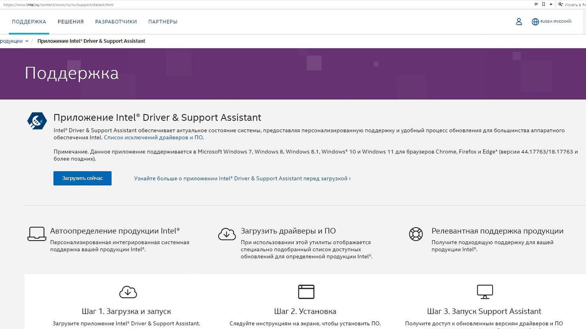586x329 pixels.
Task: Open reader mode icon in the address bar
Action: (x=536, y=4)
